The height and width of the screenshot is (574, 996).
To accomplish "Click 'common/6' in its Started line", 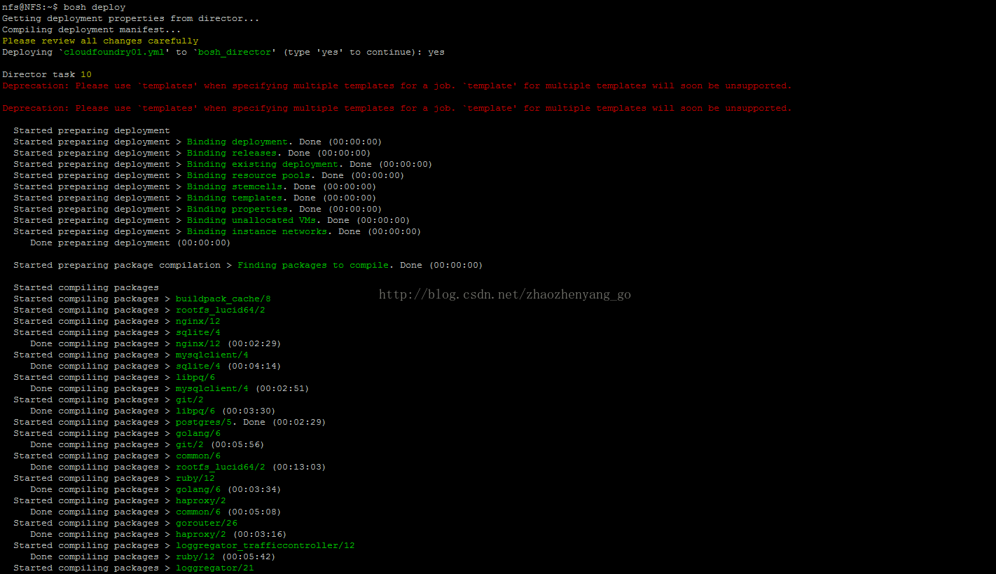I will pyautogui.click(x=198, y=456).
